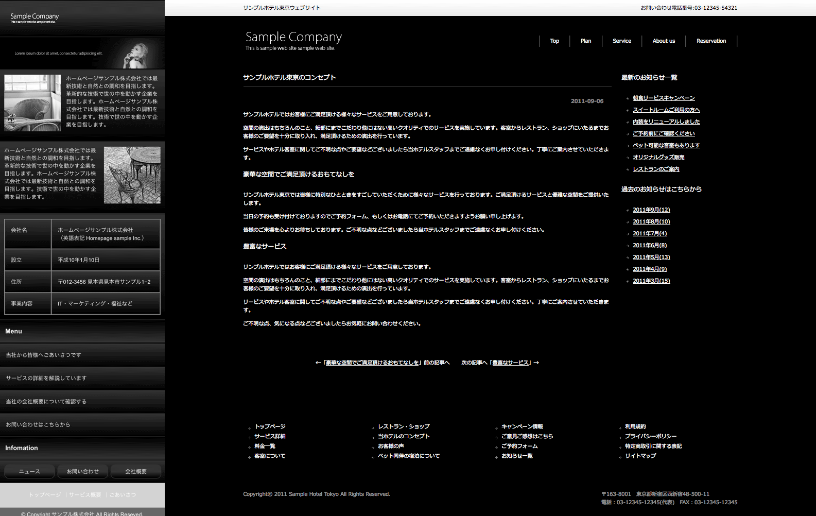Select sidebar menu item お問い合わせはこちらから
The height and width of the screenshot is (516, 816).
coord(38,425)
